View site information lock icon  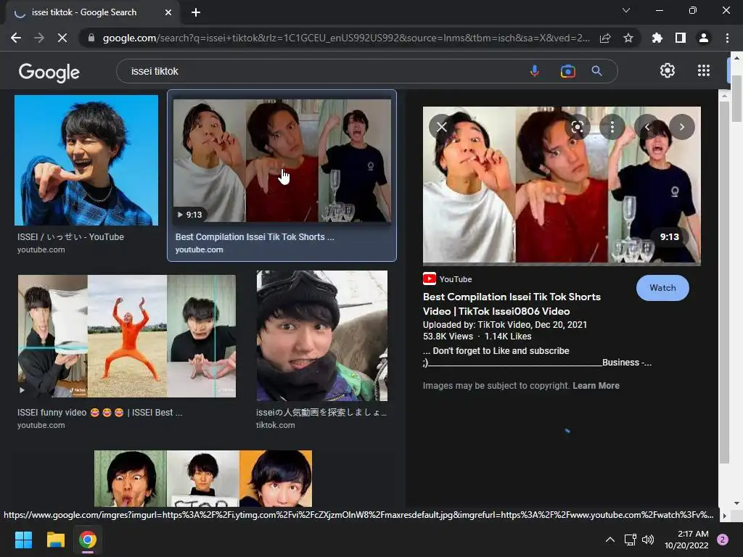pyautogui.click(x=91, y=38)
